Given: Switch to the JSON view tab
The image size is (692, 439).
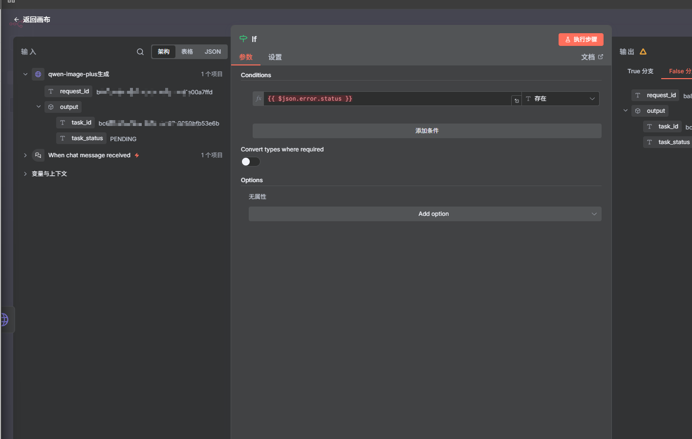Looking at the screenshot, I should 213,52.
